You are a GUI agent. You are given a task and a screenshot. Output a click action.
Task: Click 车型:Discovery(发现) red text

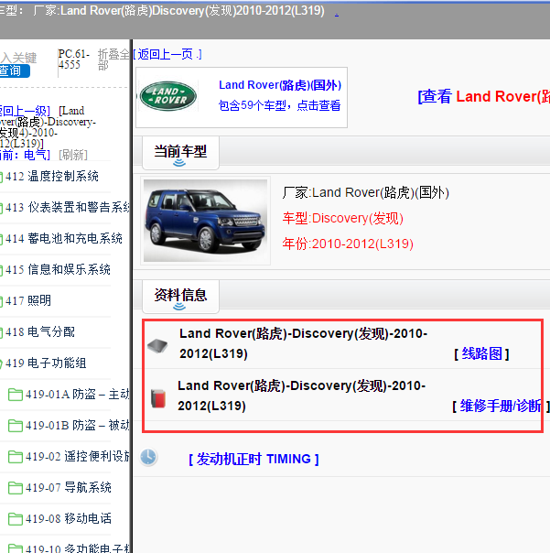[x=342, y=218]
